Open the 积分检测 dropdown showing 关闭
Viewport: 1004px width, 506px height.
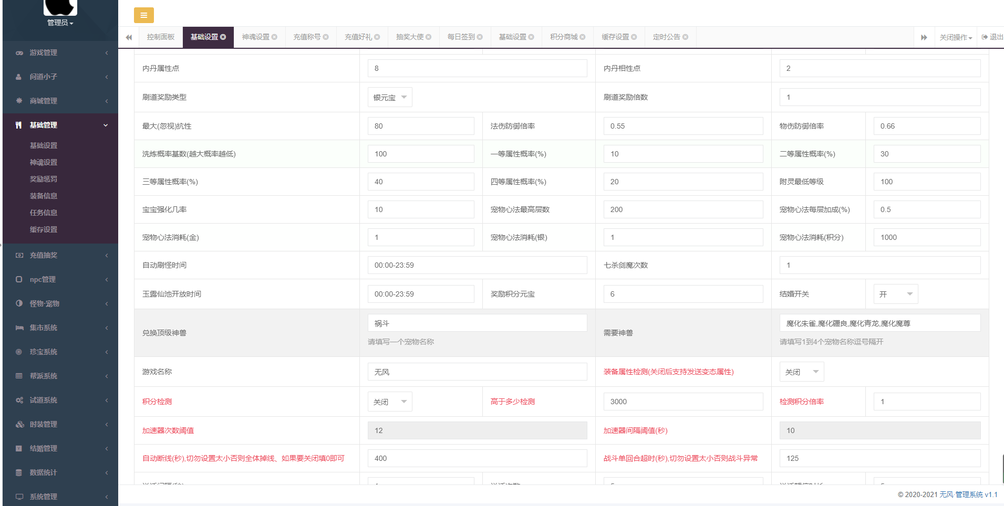pyautogui.click(x=390, y=402)
